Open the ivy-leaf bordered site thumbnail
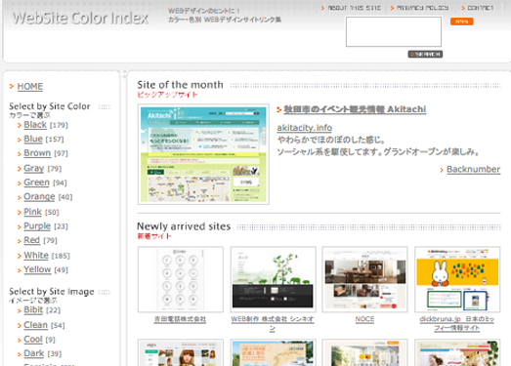 [457, 352]
